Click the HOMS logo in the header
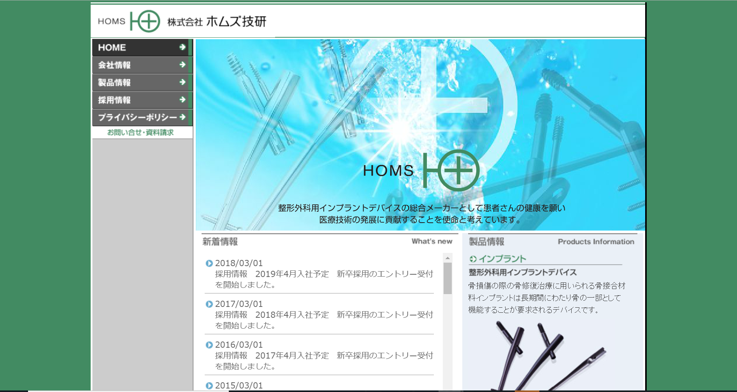737x392 pixels. click(x=129, y=21)
